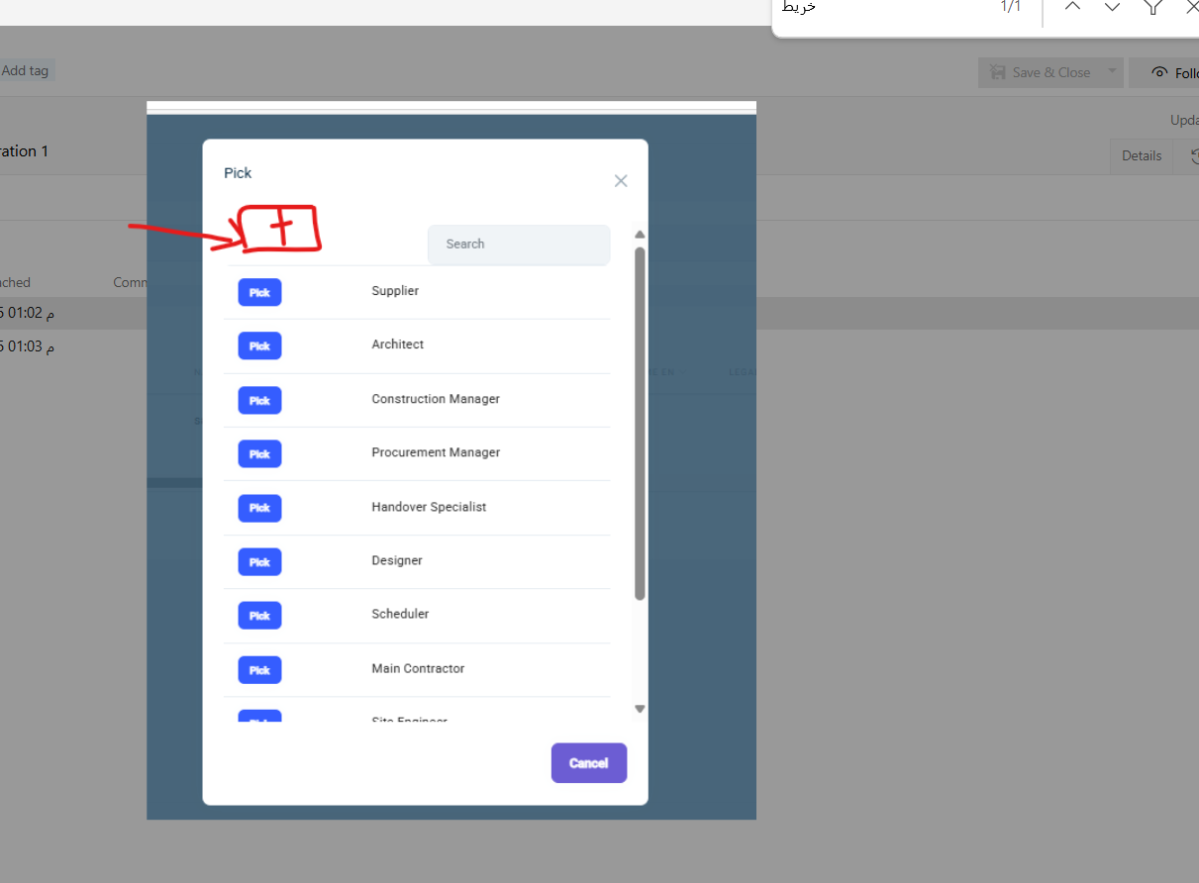
Task: Click the scroll down arrow of list
Action: [640, 709]
